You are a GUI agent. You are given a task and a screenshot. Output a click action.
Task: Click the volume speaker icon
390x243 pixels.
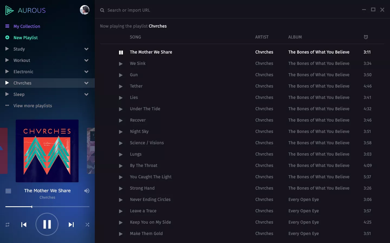click(x=87, y=191)
